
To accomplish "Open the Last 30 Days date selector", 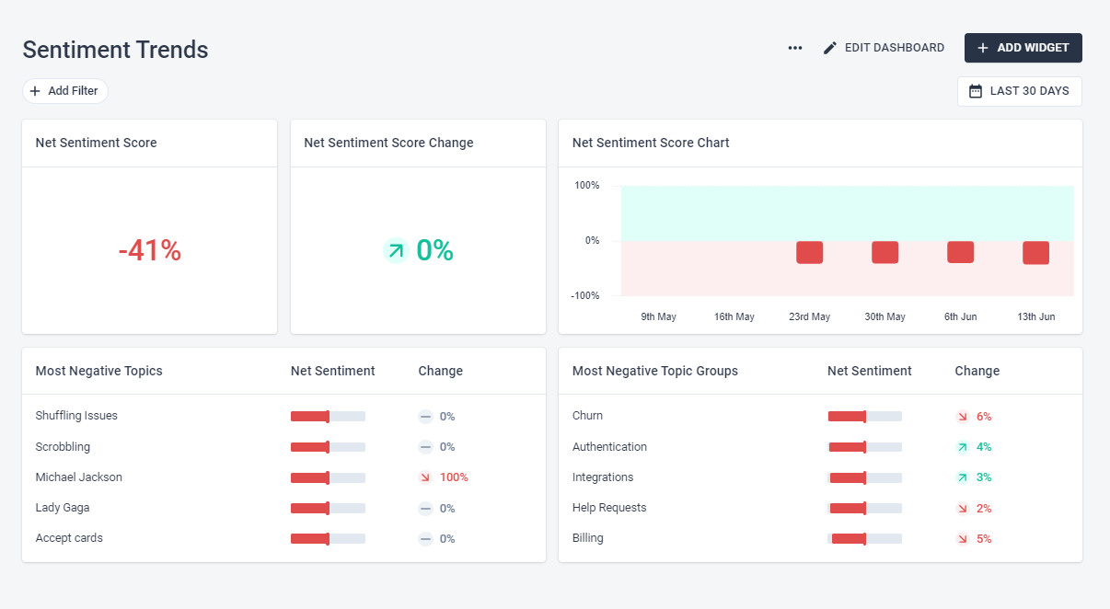I will [1019, 91].
